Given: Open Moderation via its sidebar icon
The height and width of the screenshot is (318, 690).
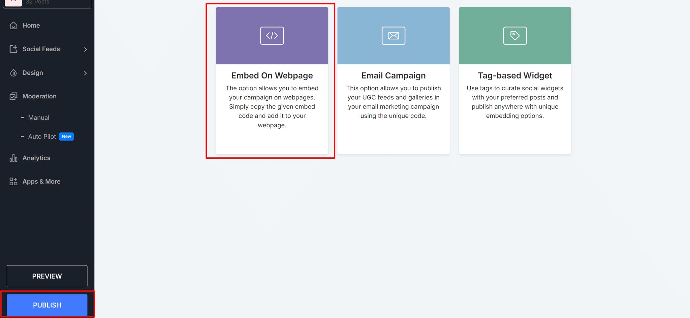Looking at the screenshot, I should (x=13, y=96).
